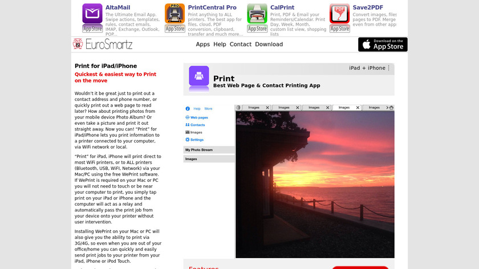Viewport: 479px width, 269px height.
Task: Open the PrintCentral Pro printer app icon
Action: (174, 14)
